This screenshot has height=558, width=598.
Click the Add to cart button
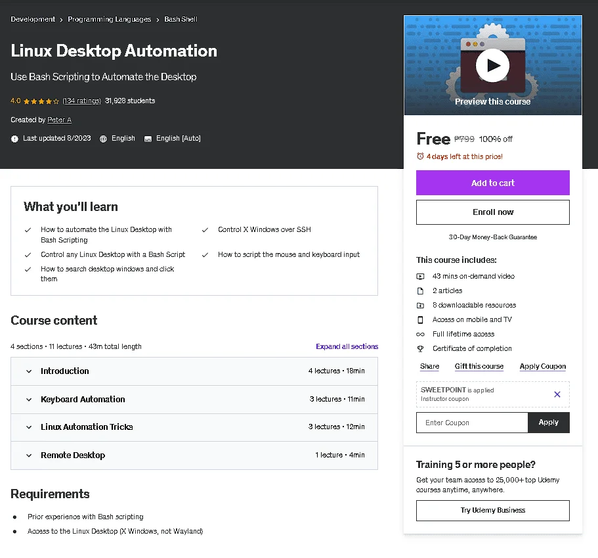(493, 183)
